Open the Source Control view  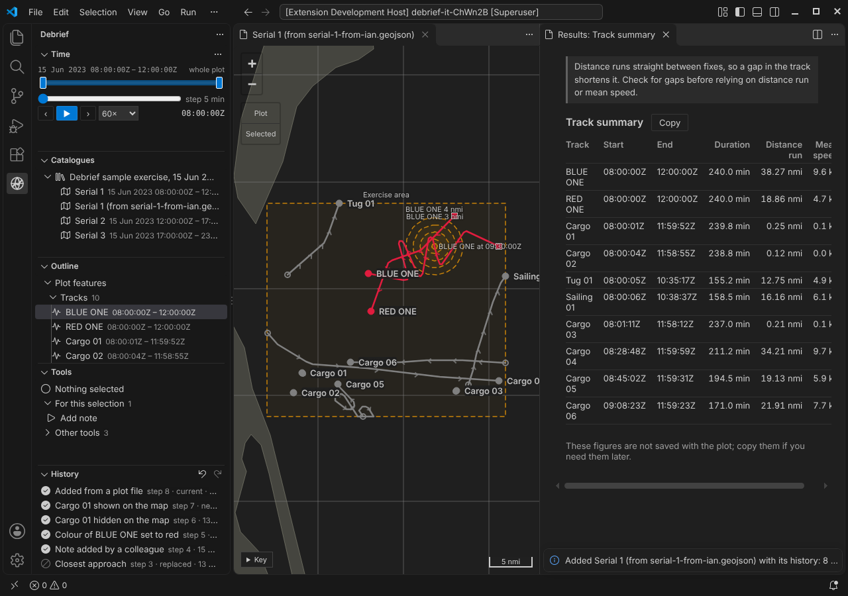click(x=17, y=96)
